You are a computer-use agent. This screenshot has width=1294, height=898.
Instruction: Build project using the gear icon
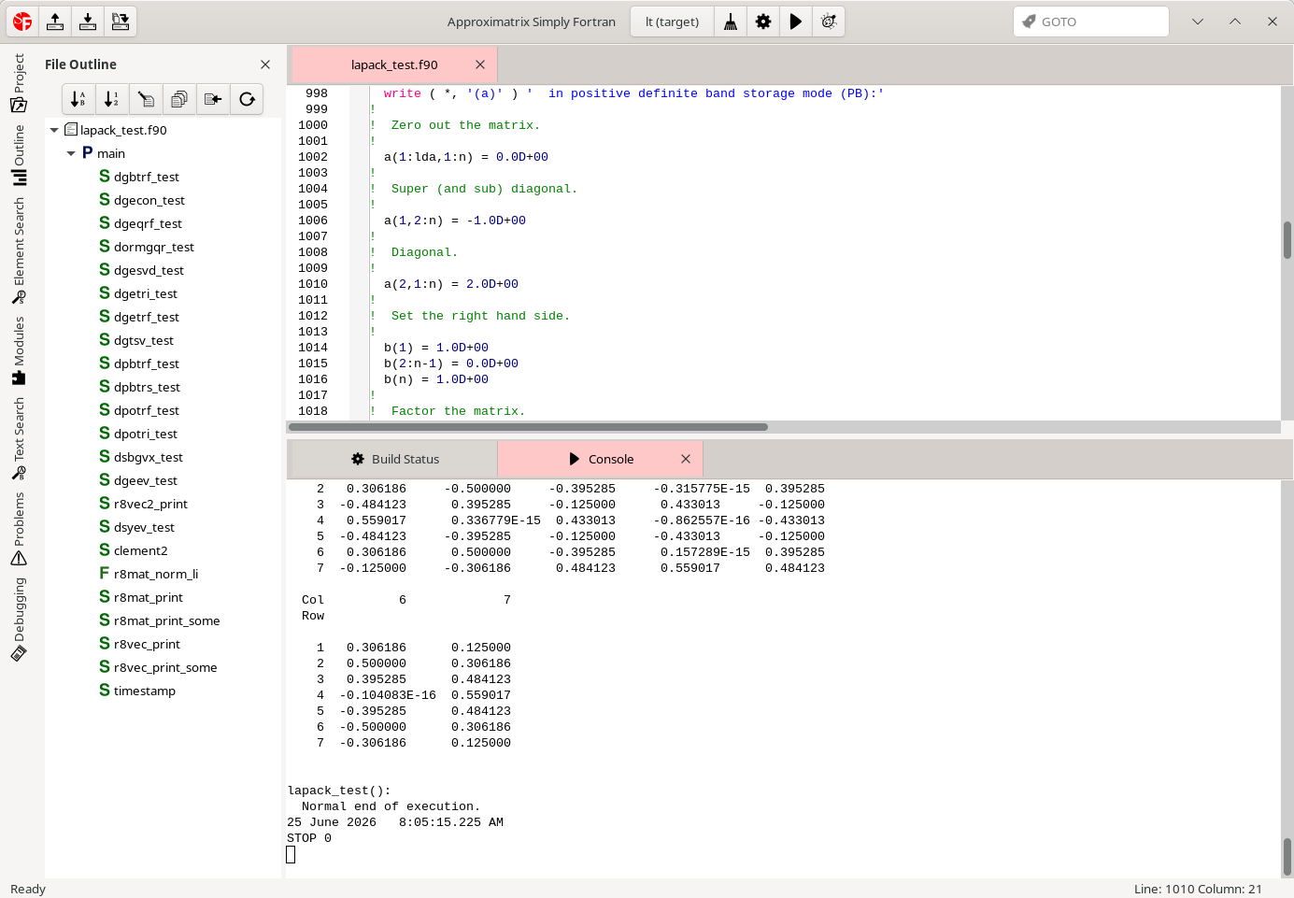[x=763, y=21]
